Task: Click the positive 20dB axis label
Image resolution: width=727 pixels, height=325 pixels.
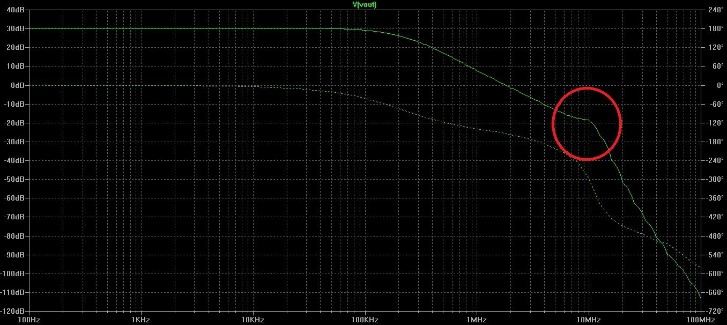Action: click(x=16, y=47)
